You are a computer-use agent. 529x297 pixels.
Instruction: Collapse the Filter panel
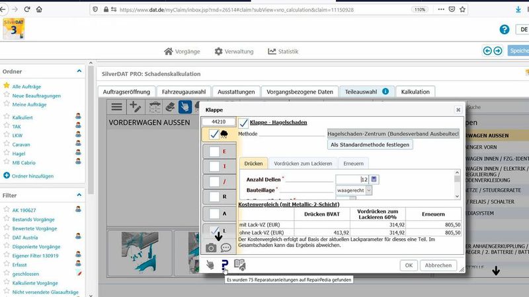(79, 196)
